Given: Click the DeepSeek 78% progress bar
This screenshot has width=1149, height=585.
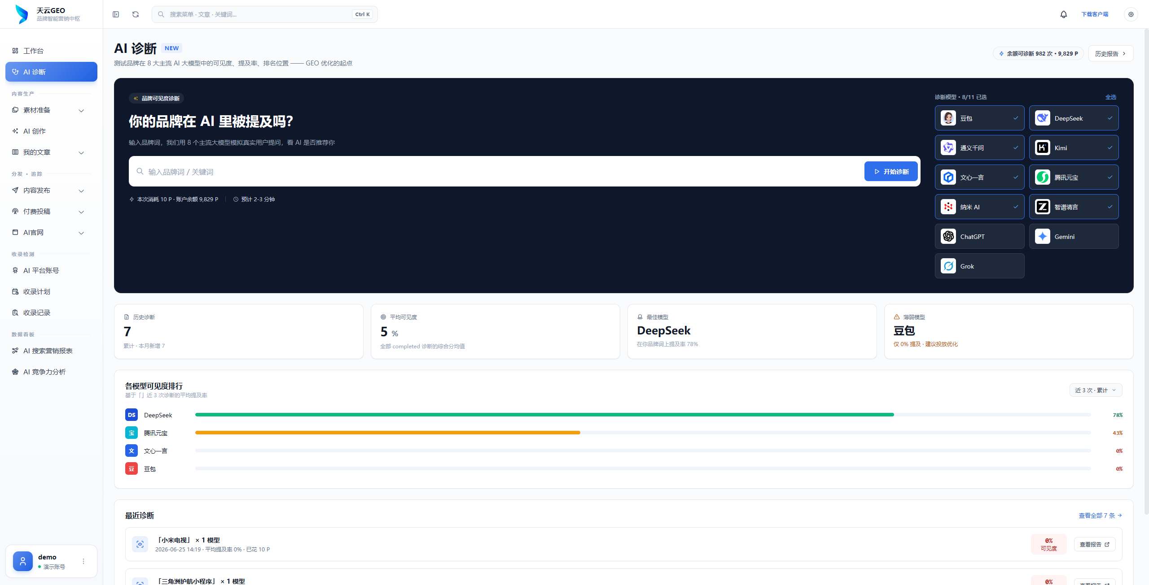Looking at the screenshot, I should coord(643,415).
